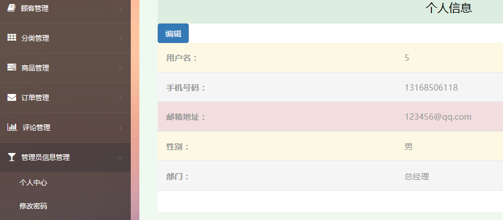Click the server icon beside 商品管理
Screen dimensions: 503x220
pyautogui.click(x=11, y=67)
